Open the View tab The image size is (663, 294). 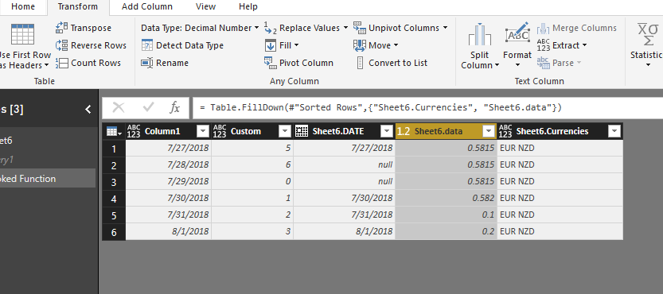click(206, 7)
